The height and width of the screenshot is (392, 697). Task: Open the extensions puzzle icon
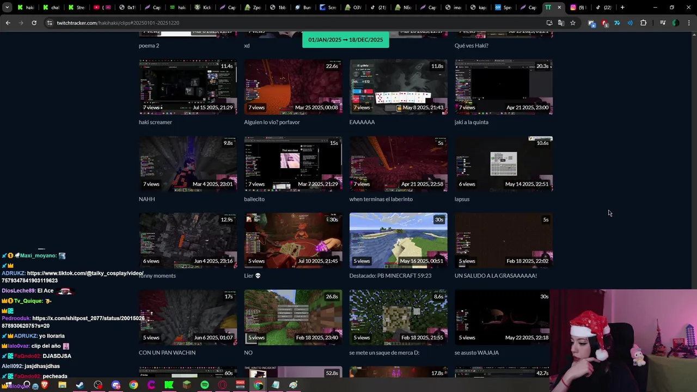(643, 23)
